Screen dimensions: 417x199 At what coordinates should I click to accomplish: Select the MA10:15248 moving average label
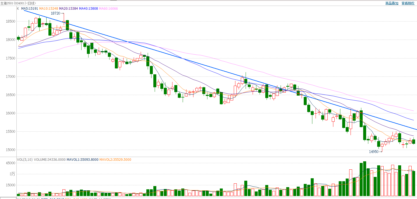click(49, 9)
